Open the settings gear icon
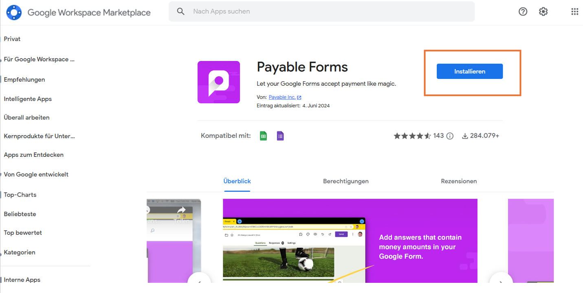The image size is (583, 293). pos(543,12)
